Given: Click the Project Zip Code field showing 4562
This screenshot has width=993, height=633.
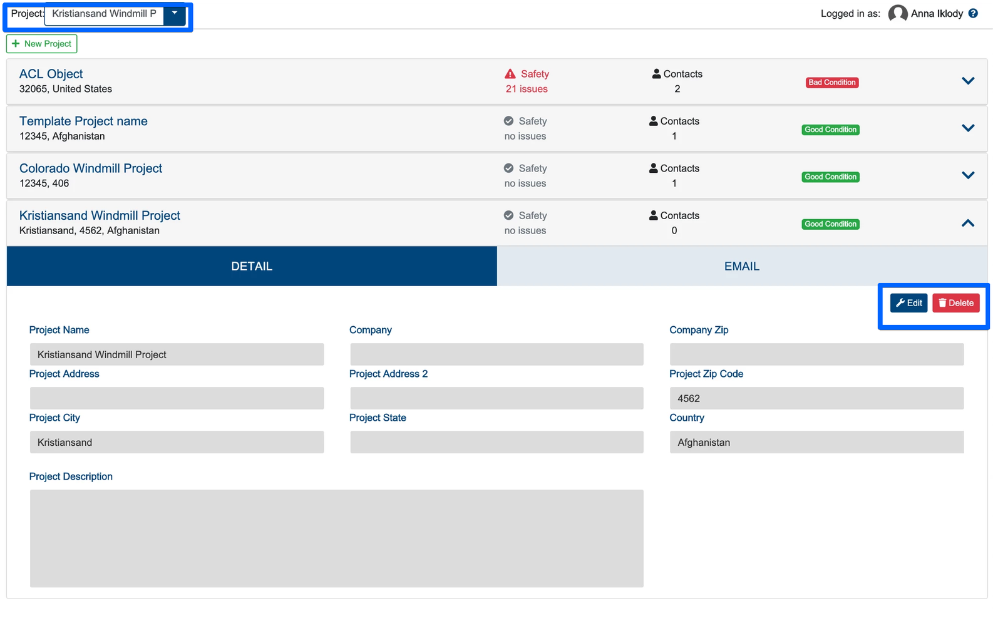Looking at the screenshot, I should tap(816, 398).
